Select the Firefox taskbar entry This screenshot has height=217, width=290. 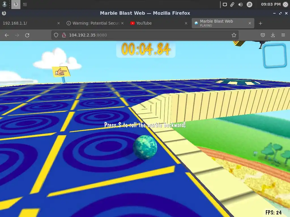click(16, 4)
